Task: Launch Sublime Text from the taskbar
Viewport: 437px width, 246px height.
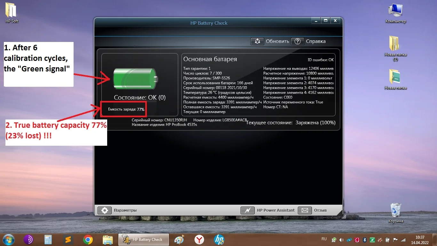Action: click(68, 240)
